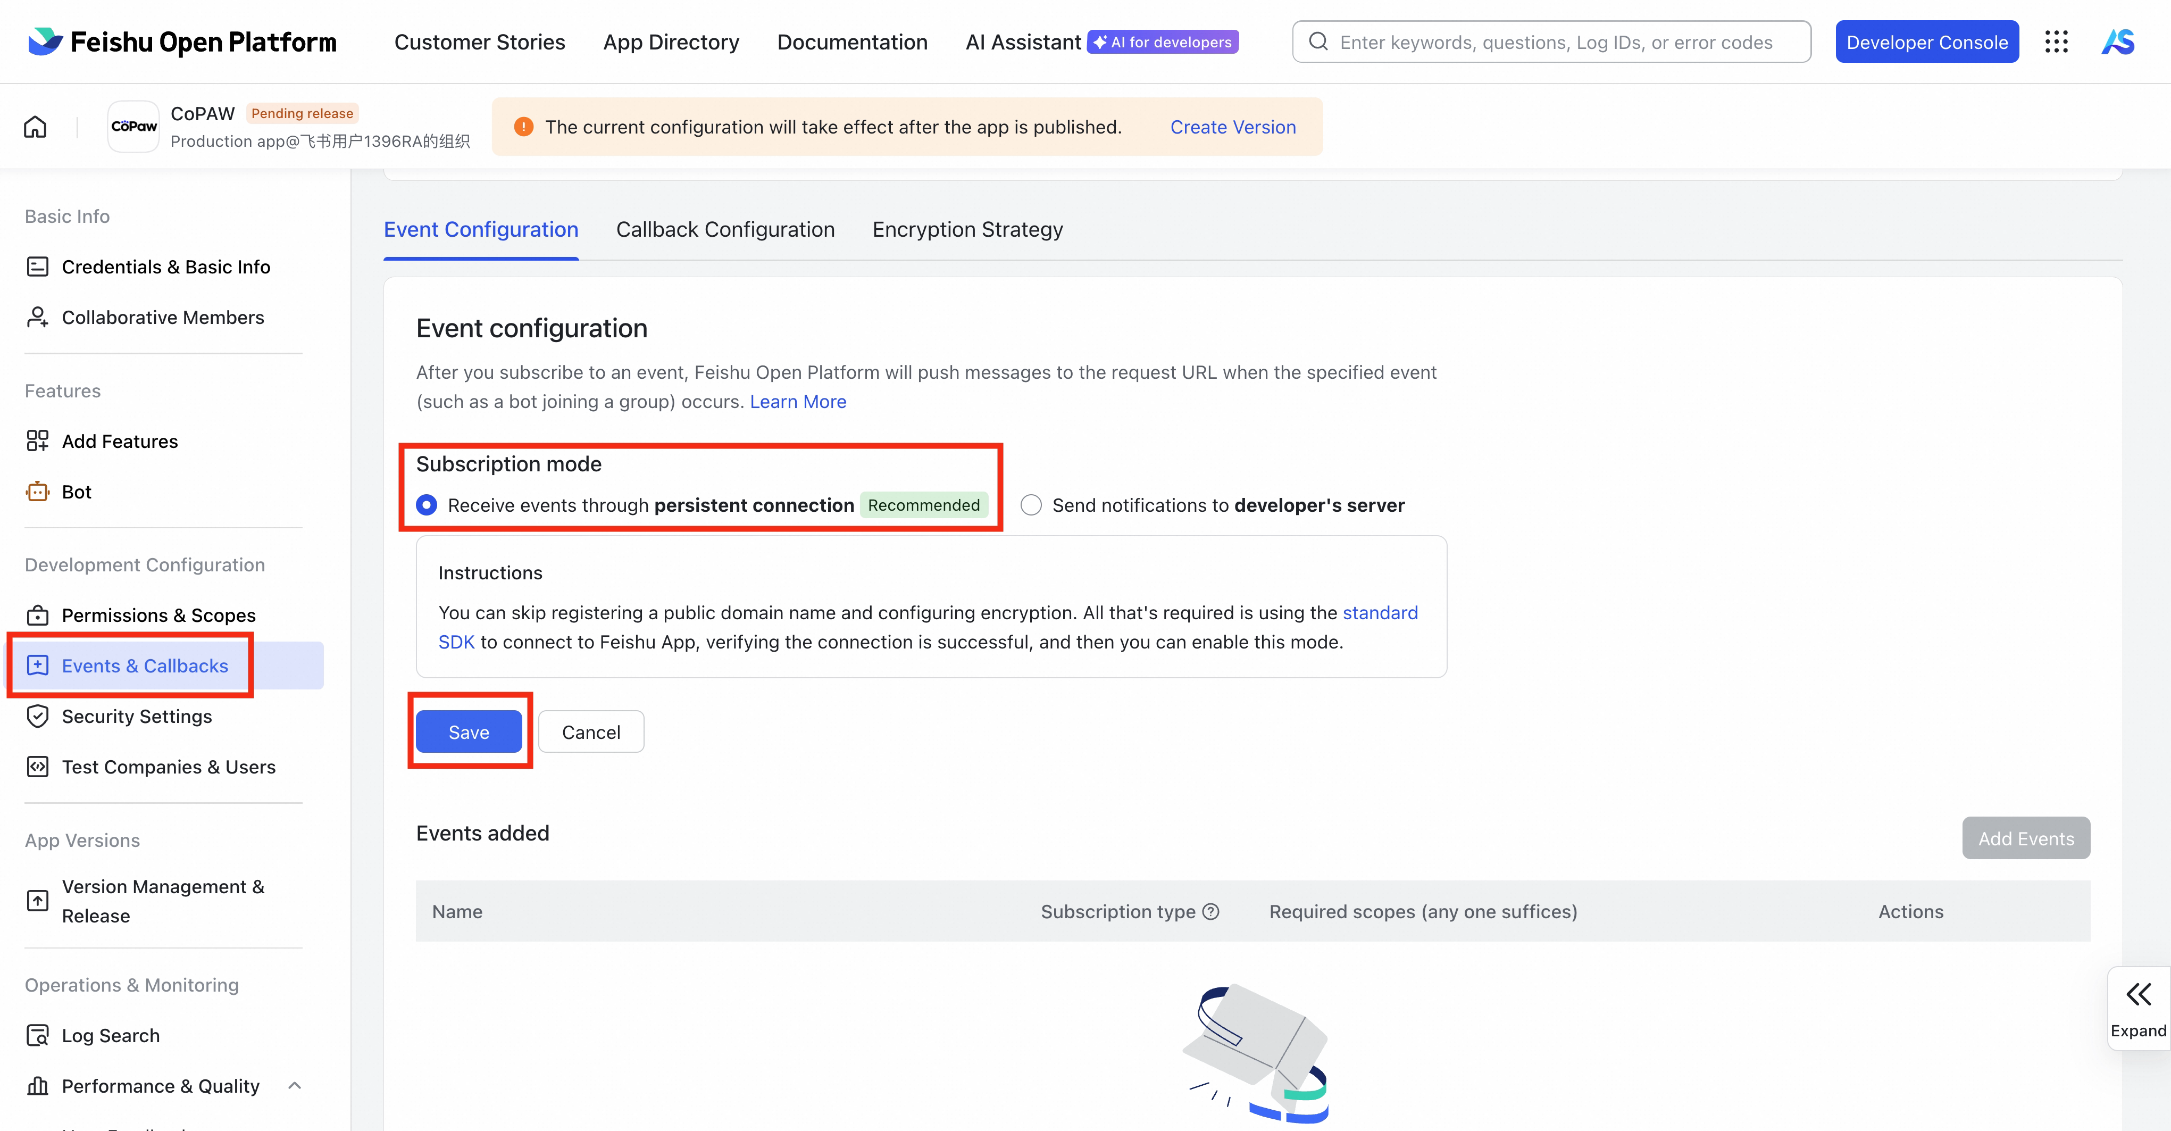This screenshot has width=2171, height=1131.
Task: Click the Log Search icon
Action: point(37,1035)
